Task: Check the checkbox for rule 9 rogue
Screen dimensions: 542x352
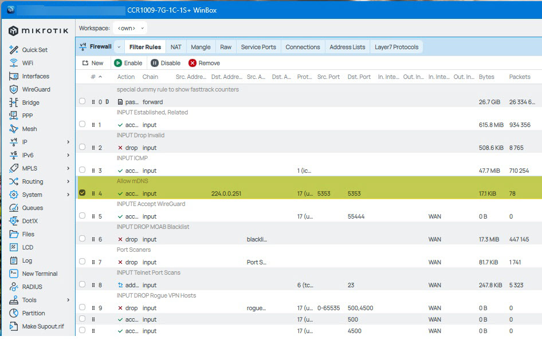Action: click(x=83, y=307)
